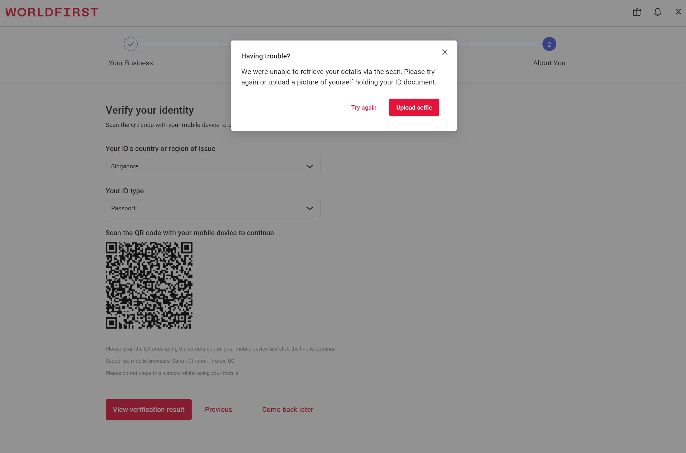Select step 2 About You circle
The image size is (686, 453).
549,44
